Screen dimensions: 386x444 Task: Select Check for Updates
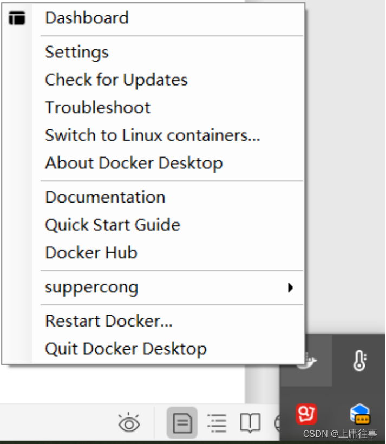tap(153, 80)
